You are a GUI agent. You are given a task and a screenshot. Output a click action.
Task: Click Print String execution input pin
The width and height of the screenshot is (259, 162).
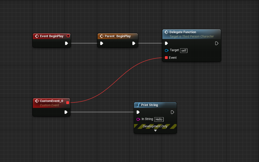click(x=138, y=112)
